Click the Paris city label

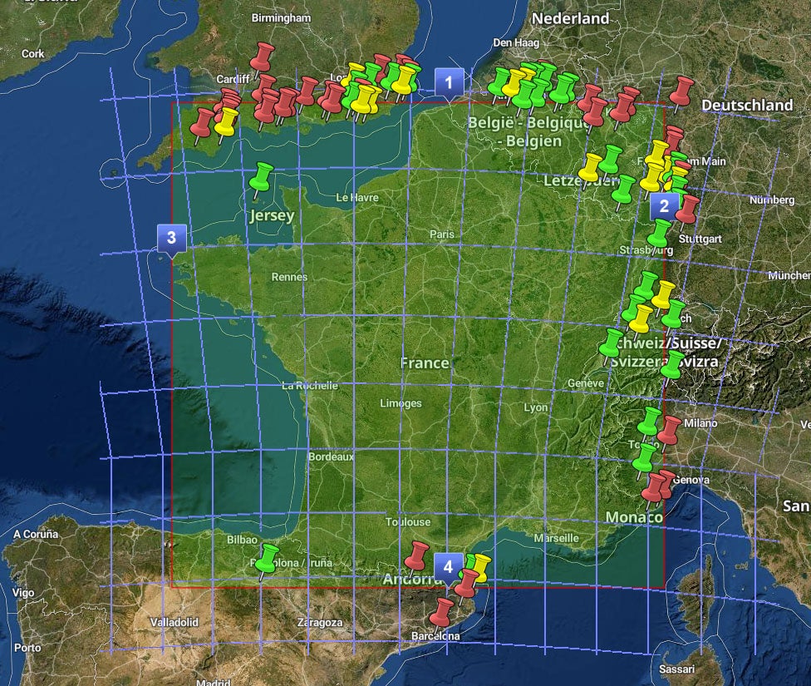pos(442,234)
